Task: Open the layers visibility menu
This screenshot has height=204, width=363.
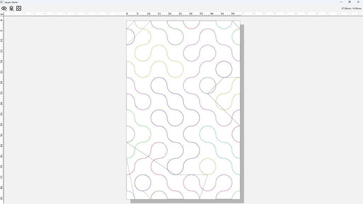Action: [11, 8]
